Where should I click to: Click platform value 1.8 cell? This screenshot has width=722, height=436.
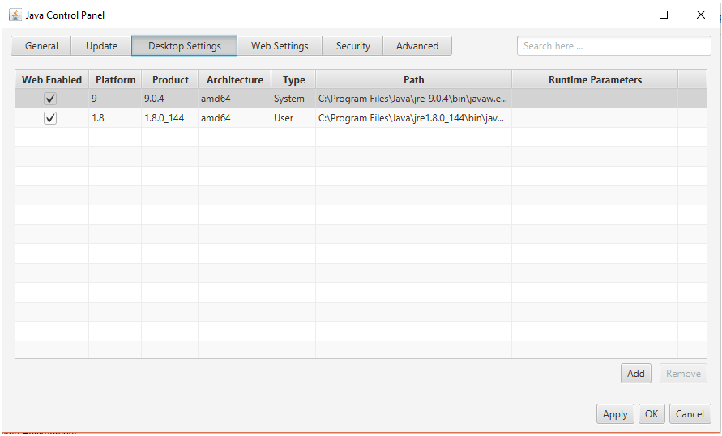point(115,118)
